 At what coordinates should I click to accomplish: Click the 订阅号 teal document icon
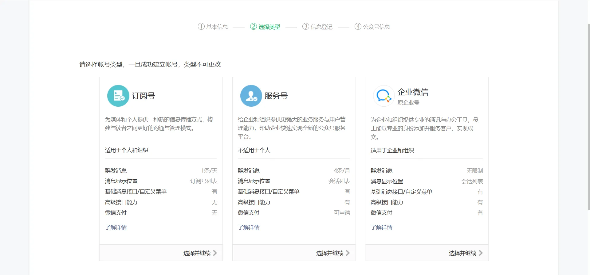118,96
